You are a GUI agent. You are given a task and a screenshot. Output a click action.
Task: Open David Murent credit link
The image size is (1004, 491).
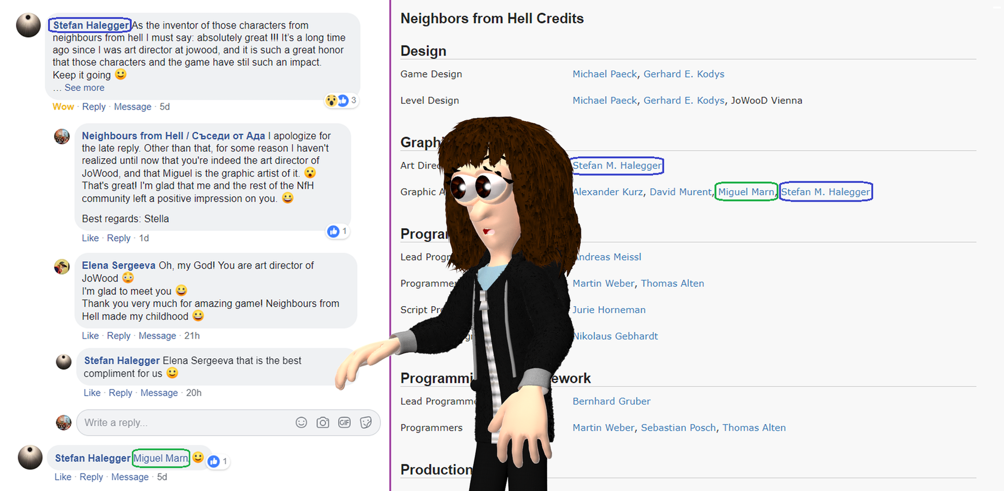point(680,192)
